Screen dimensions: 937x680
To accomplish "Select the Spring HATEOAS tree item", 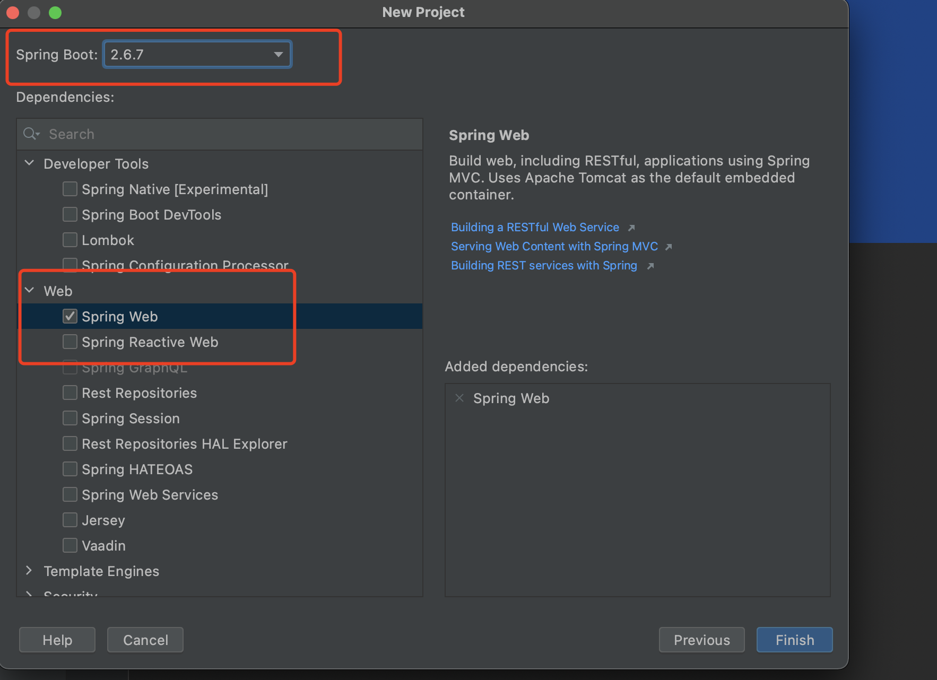I will [x=137, y=469].
